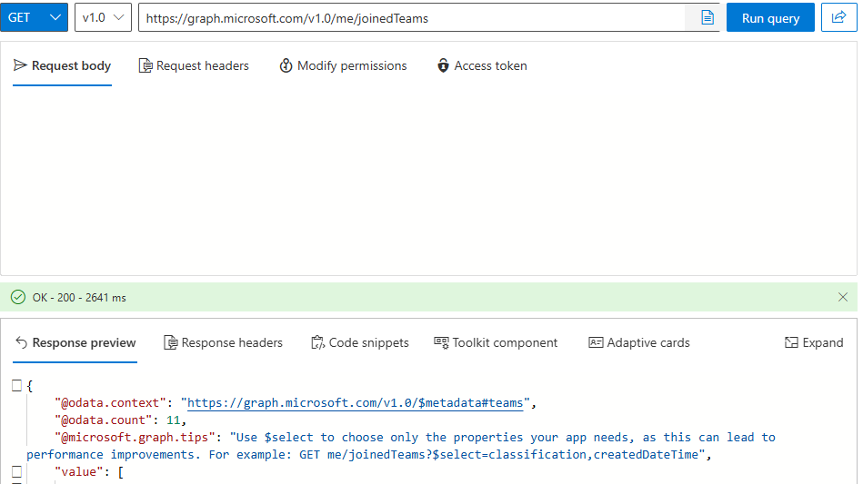Open documentation icon beside the URL field
Viewport: 863px width, 484px height.
click(707, 17)
